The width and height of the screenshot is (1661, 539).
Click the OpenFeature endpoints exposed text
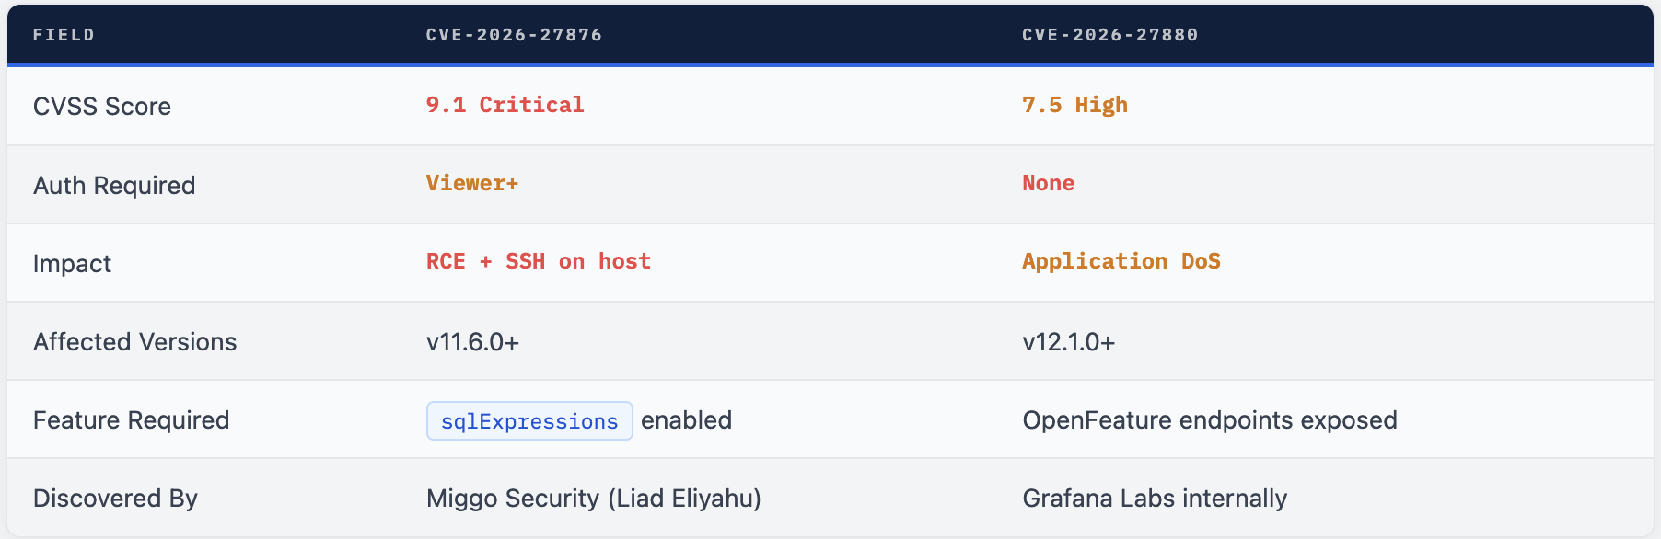click(1209, 420)
